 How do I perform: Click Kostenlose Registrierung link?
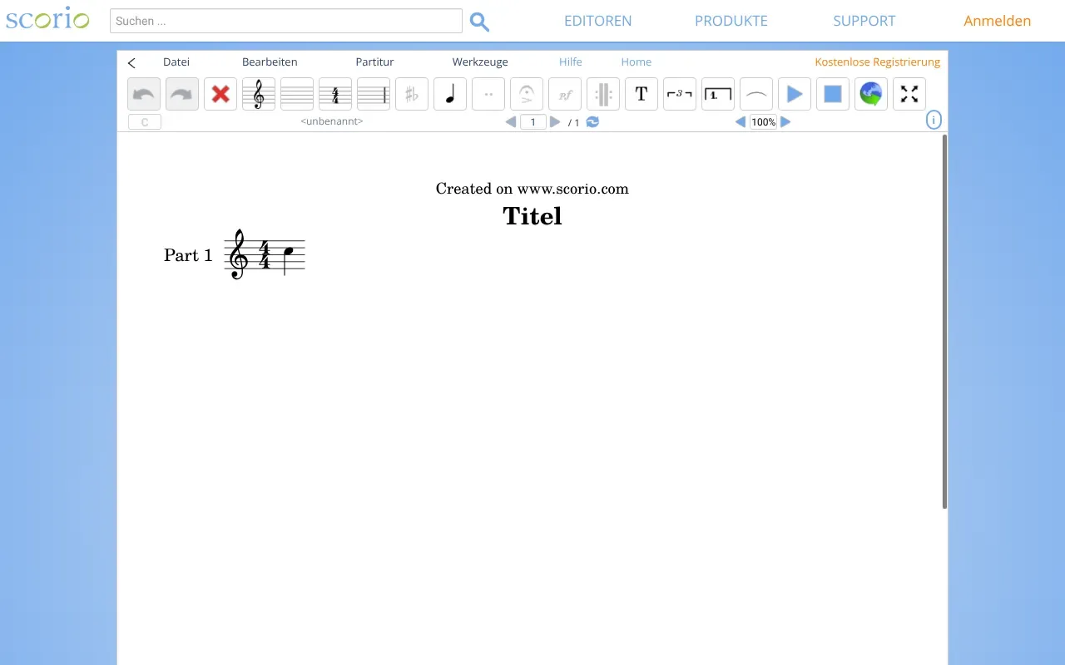[x=877, y=62]
